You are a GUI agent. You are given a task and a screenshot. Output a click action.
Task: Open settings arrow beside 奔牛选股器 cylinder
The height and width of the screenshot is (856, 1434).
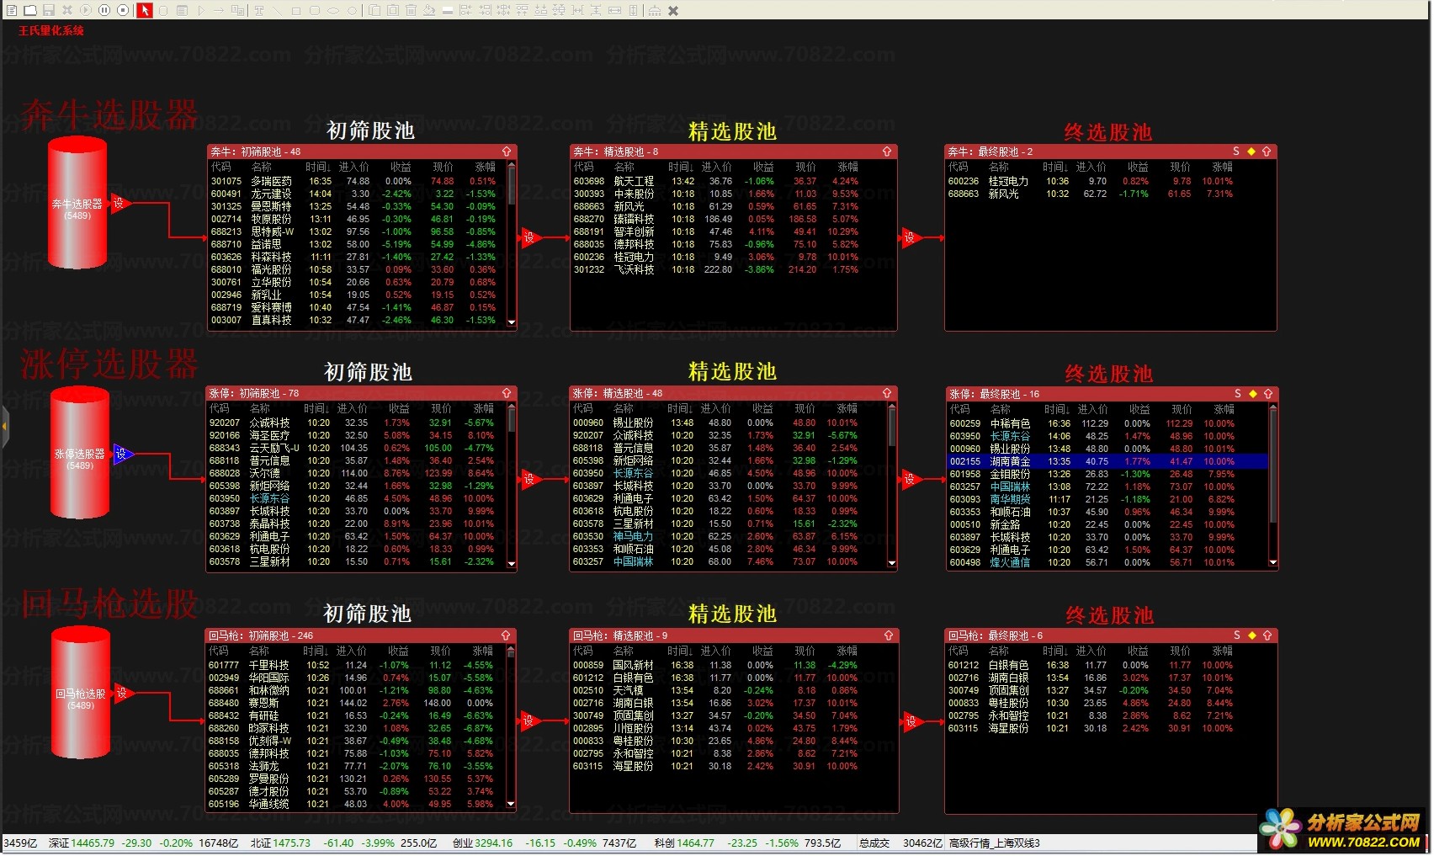pos(120,204)
